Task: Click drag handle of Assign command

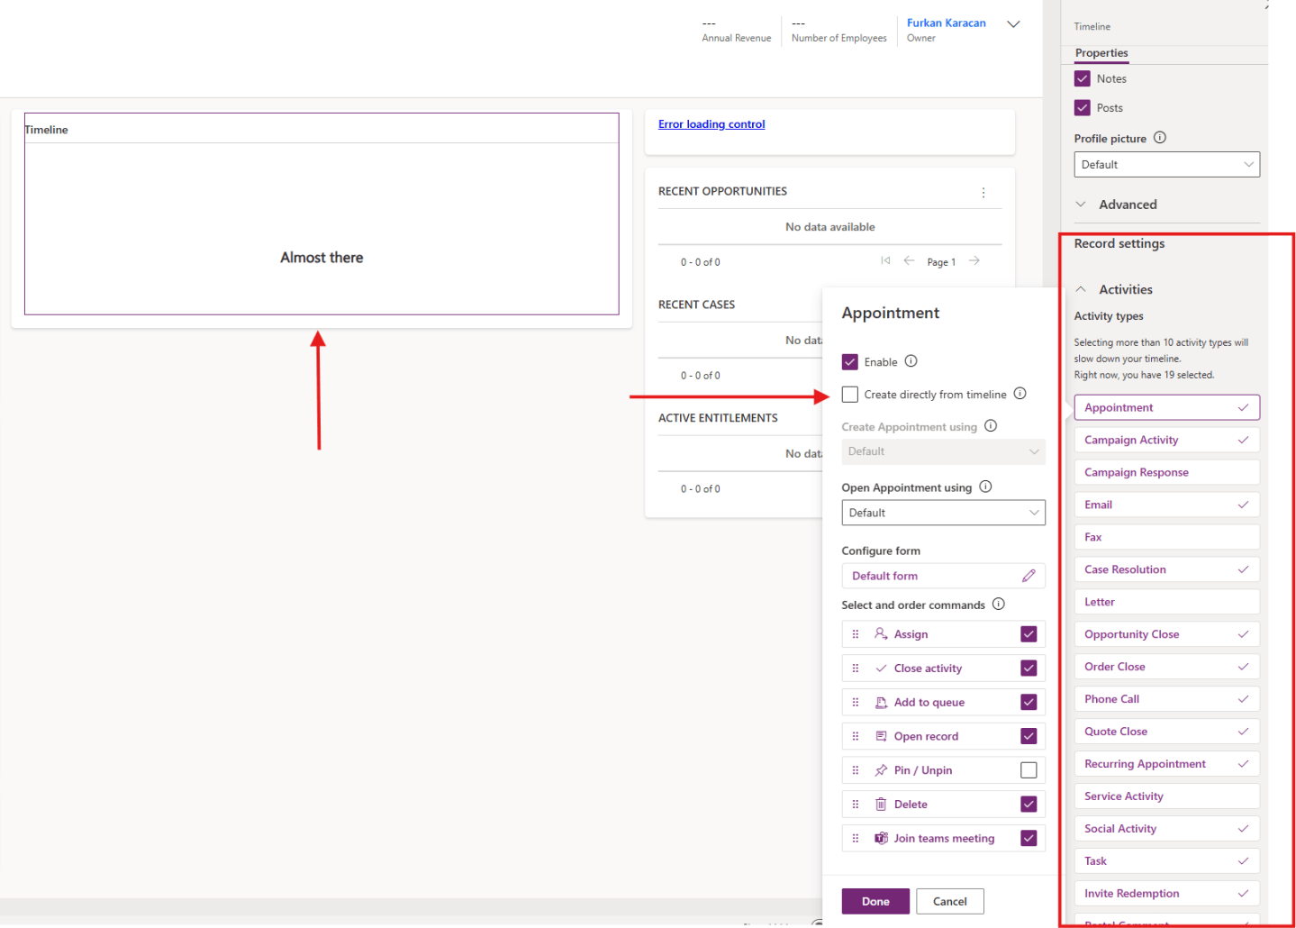Action: click(x=856, y=634)
